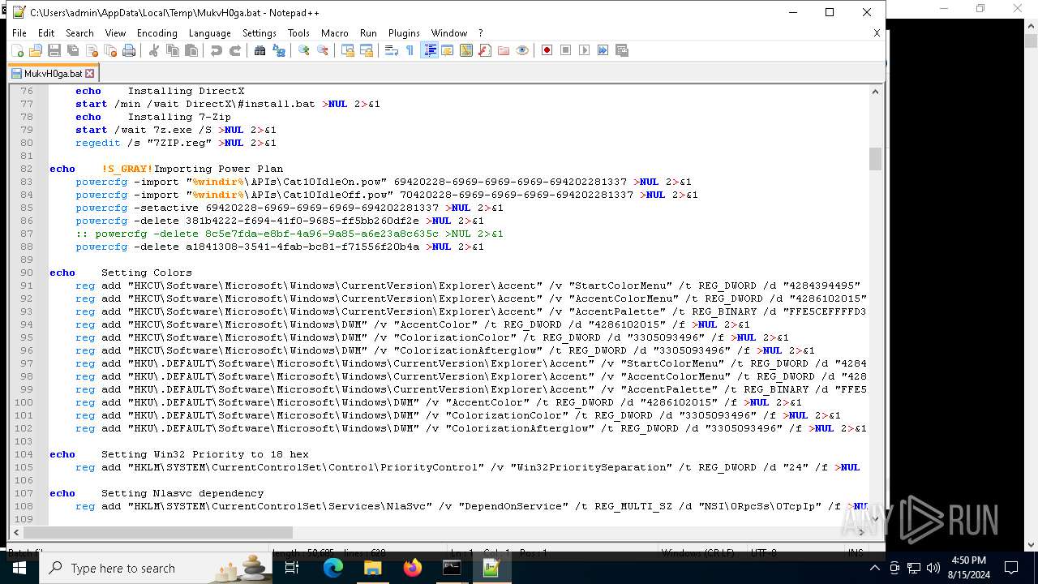Close the MukvH0ga.bat tab with its red X
This screenshot has width=1038, height=584.
click(x=90, y=73)
